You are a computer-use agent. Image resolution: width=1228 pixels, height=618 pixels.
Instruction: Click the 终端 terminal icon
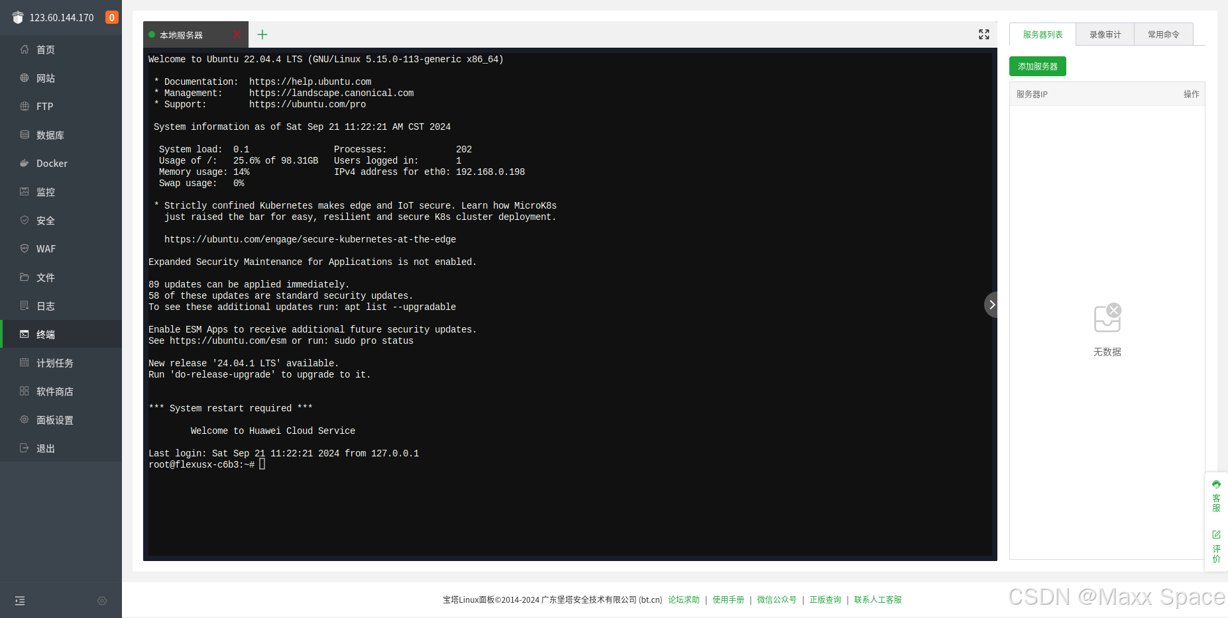[x=25, y=334]
